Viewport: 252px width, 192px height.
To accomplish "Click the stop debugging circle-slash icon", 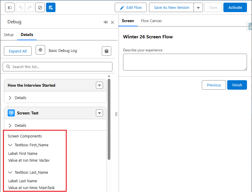I will 40,8.
